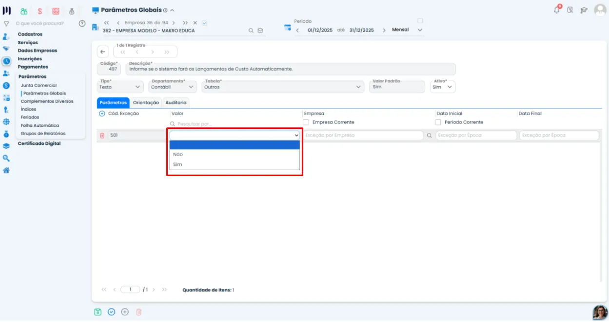The image size is (609, 322).
Task: Open the Auditoria tab
Action: [x=176, y=103]
